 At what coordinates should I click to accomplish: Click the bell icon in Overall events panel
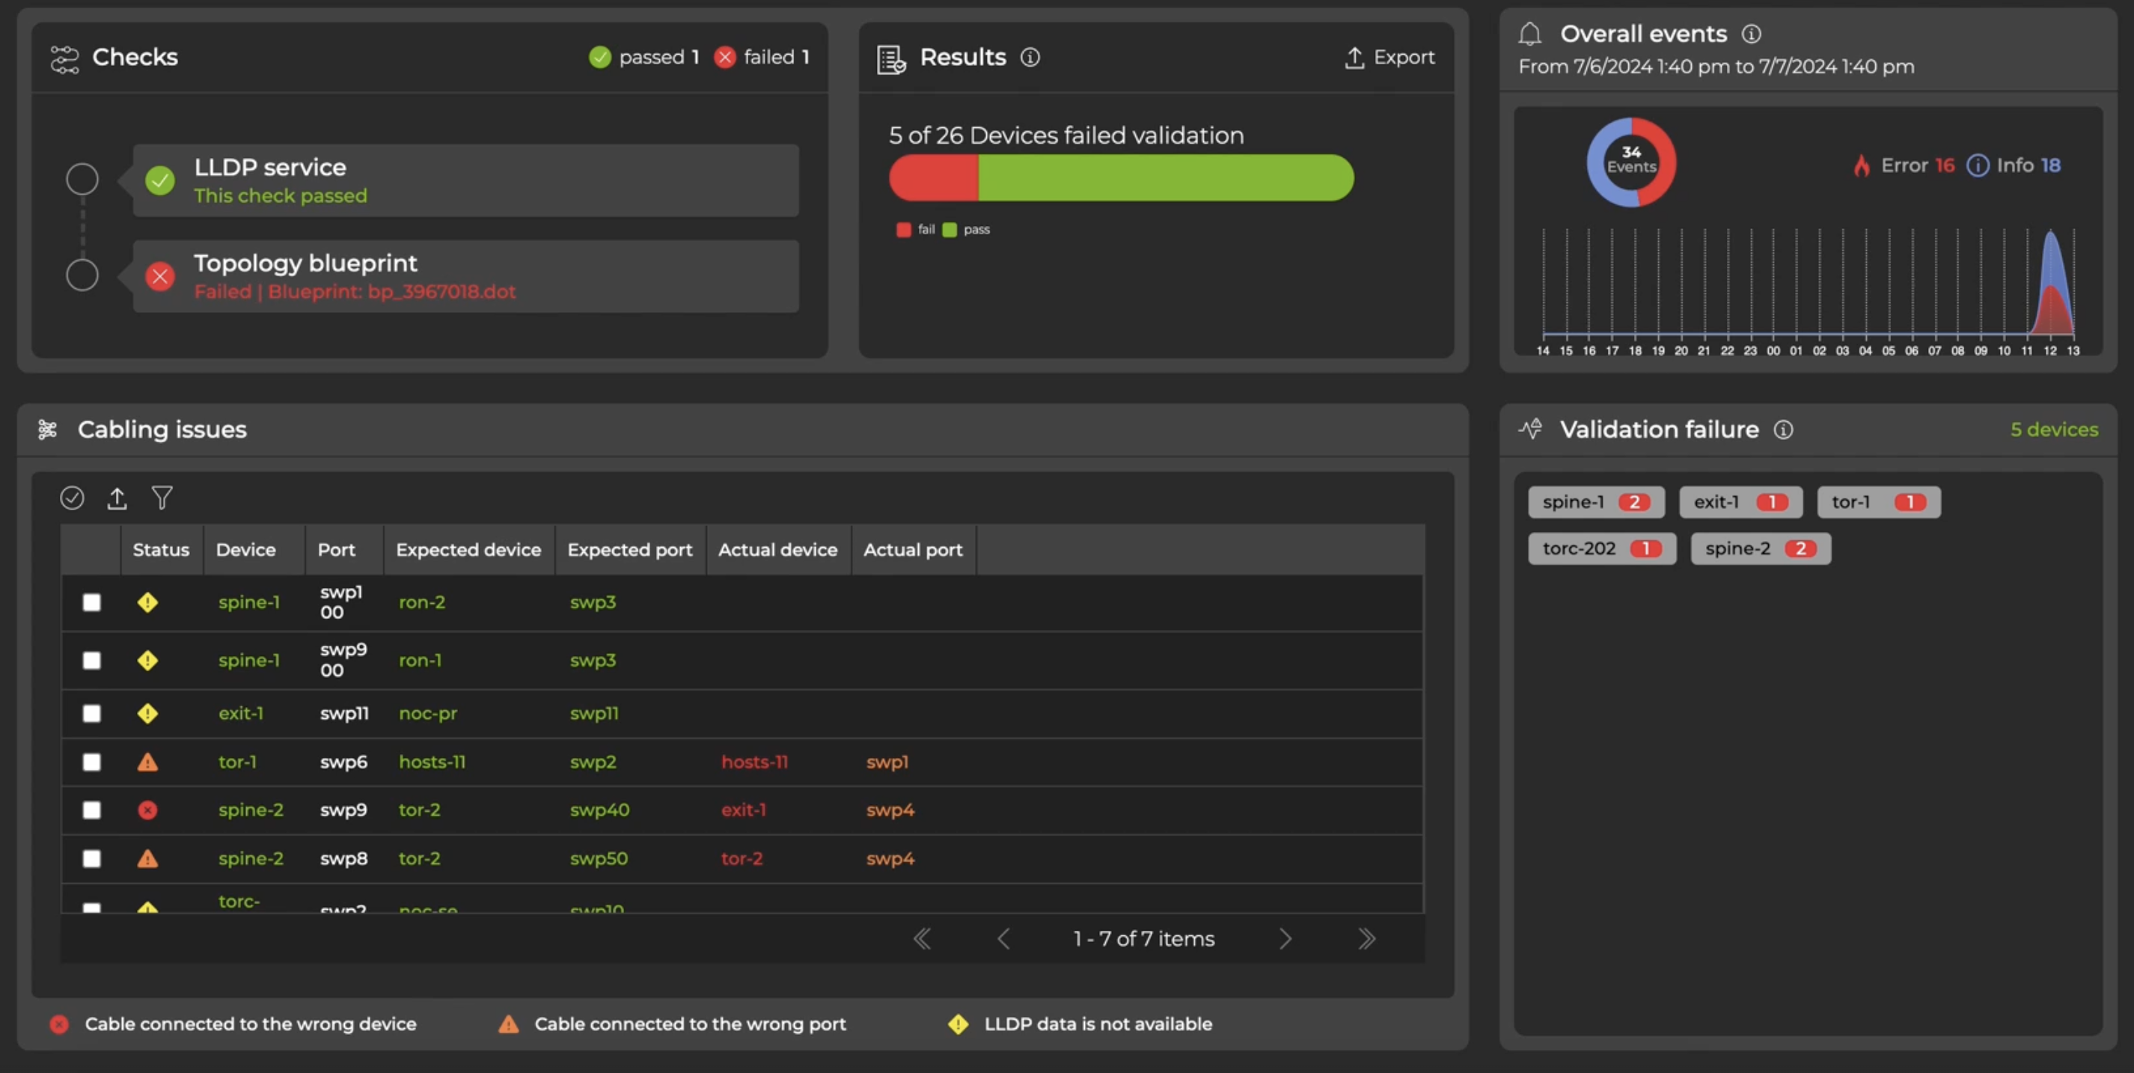[x=1530, y=34]
